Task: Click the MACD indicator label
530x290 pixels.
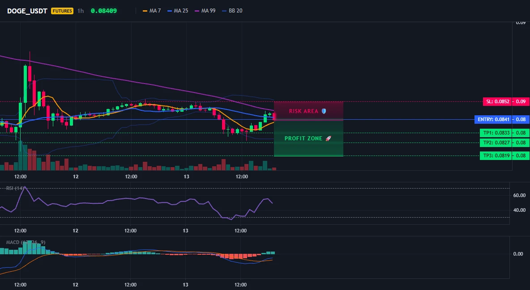Action: [x=26, y=242]
